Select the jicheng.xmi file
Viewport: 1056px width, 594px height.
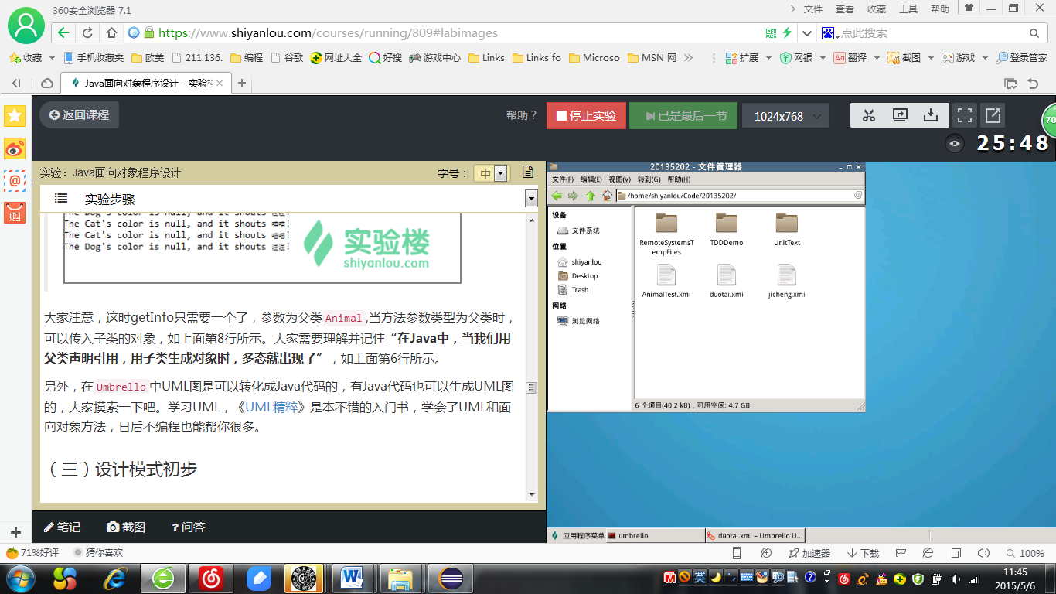pyautogui.click(x=786, y=281)
